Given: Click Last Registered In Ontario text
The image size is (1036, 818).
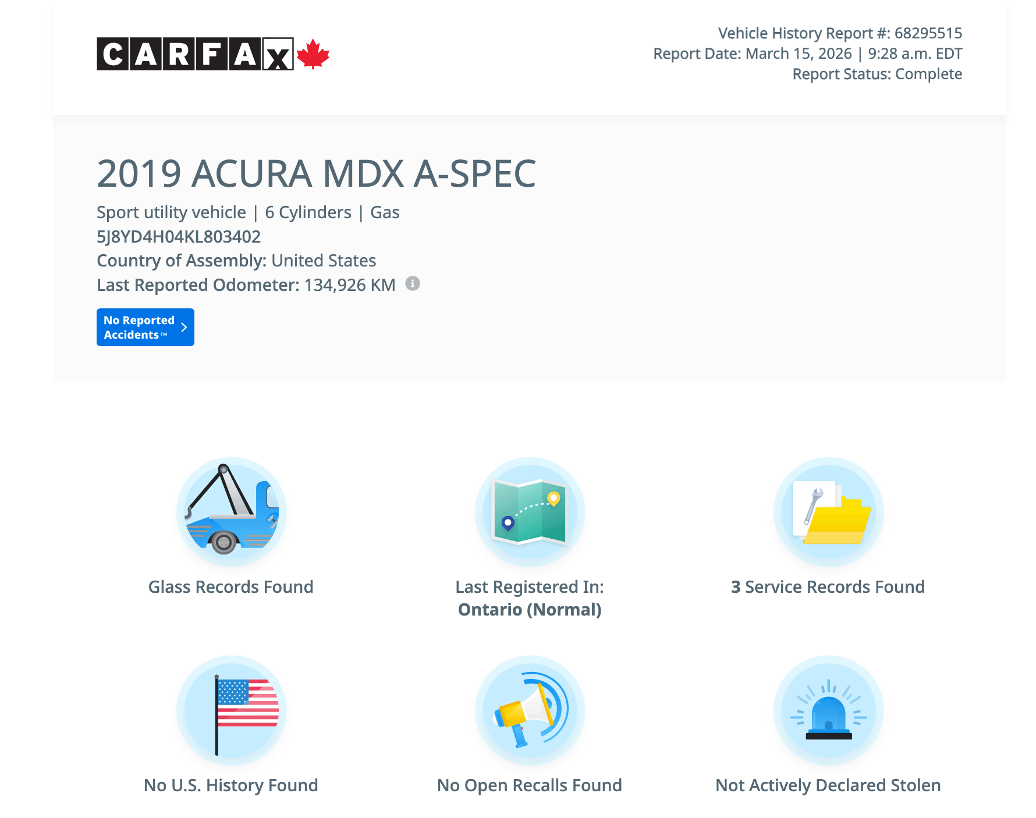Looking at the screenshot, I should tap(530, 599).
